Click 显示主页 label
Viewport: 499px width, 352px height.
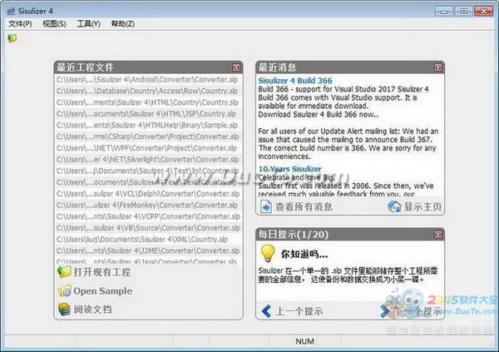pyautogui.click(x=422, y=206)
